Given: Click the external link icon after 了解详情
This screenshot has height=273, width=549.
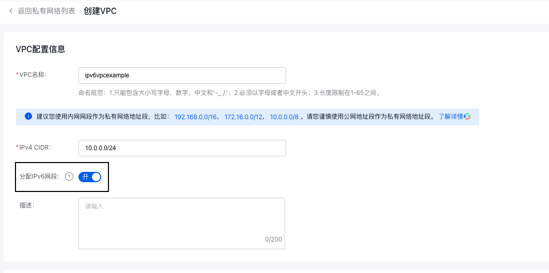Looking at the screenshot, I should [467, 117].
